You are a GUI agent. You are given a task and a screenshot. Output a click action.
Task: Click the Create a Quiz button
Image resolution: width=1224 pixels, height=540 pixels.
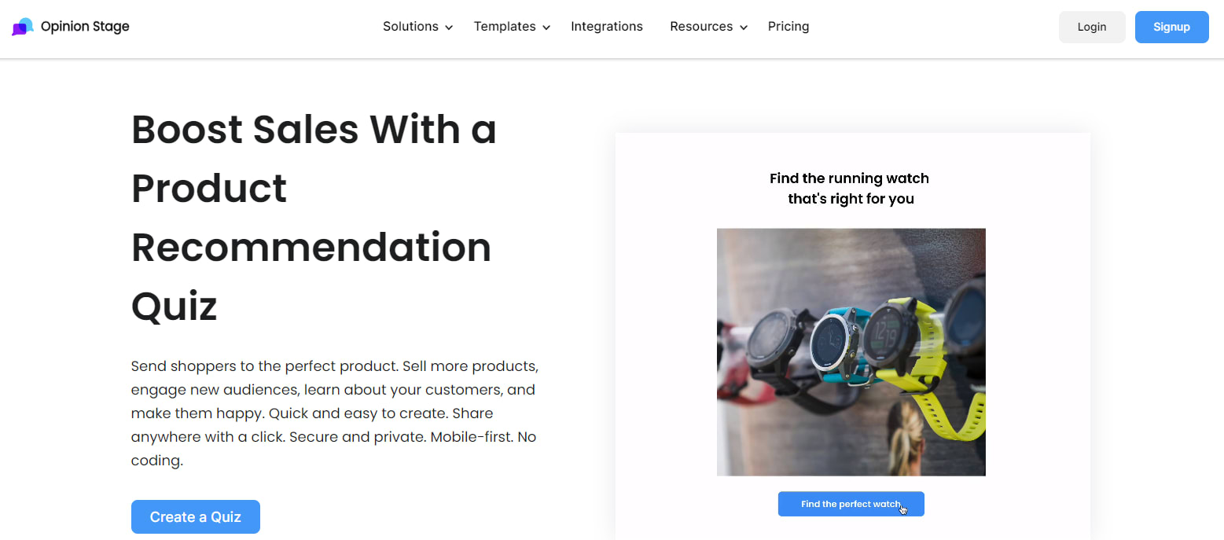196,517
